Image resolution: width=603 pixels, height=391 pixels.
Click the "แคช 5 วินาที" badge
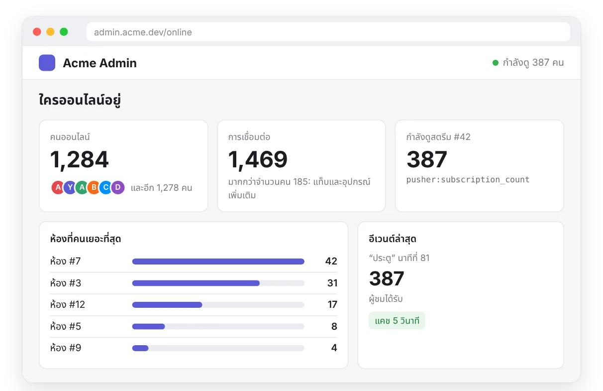[397, 321]
